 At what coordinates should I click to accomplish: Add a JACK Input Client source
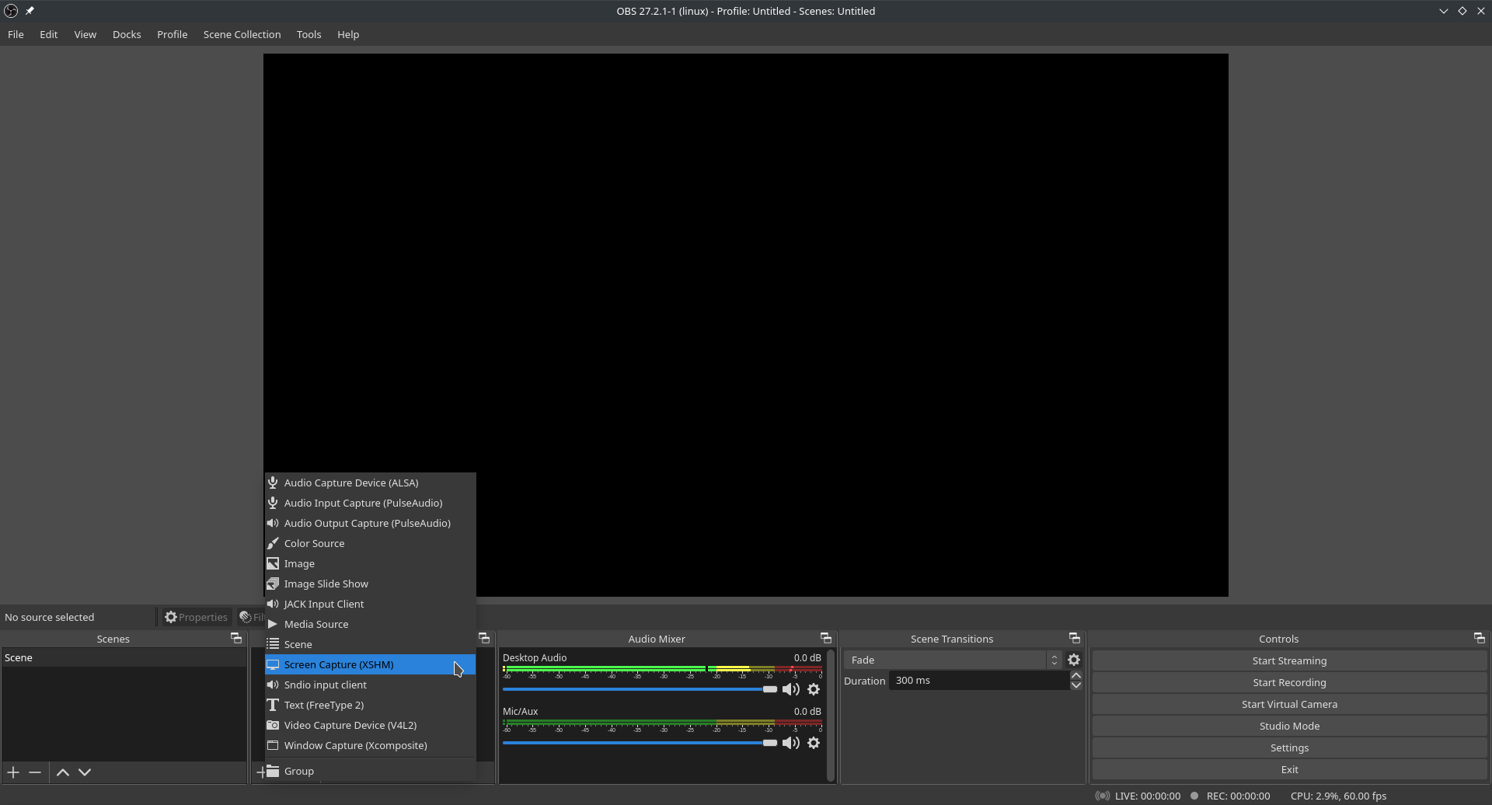click(370, 604)
